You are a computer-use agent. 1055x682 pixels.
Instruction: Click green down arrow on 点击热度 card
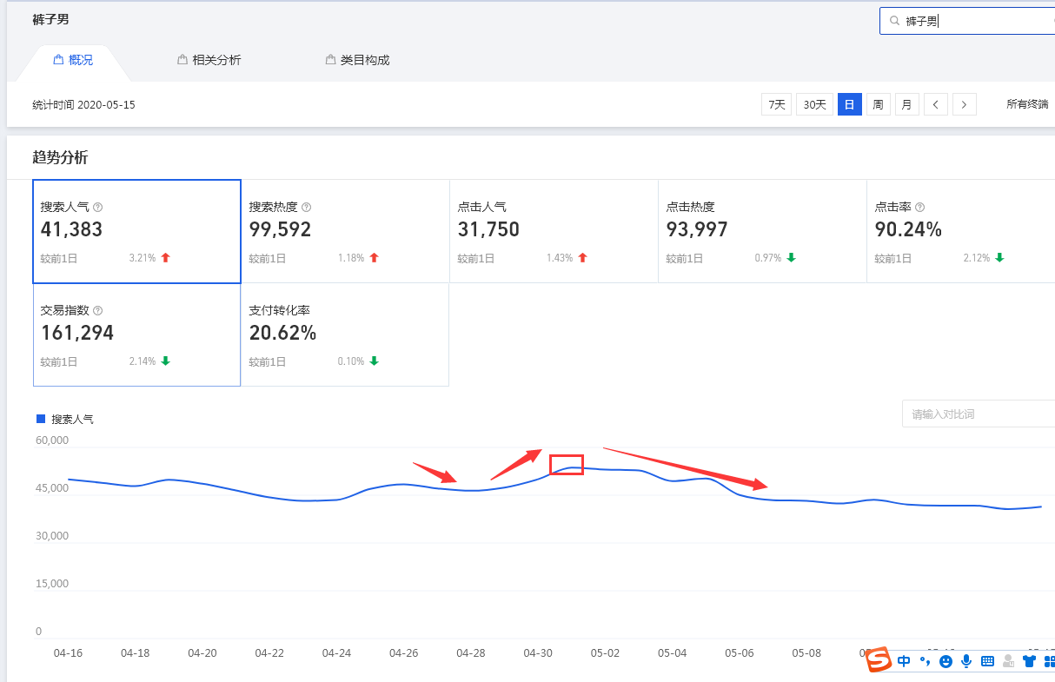coord(792,258)
